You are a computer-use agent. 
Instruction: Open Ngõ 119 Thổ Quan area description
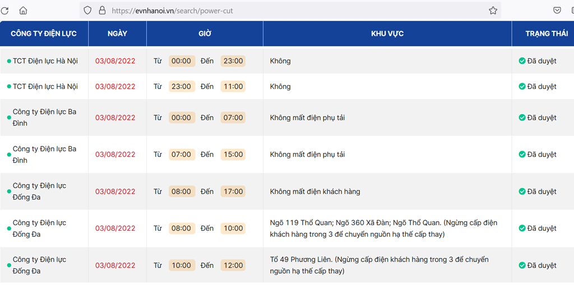tap(383, 228)
